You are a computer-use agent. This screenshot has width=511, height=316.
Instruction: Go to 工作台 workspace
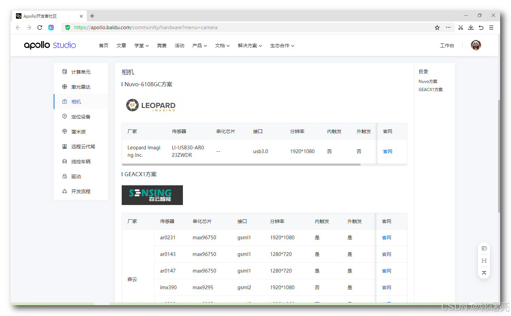click(x=447, y=45)
